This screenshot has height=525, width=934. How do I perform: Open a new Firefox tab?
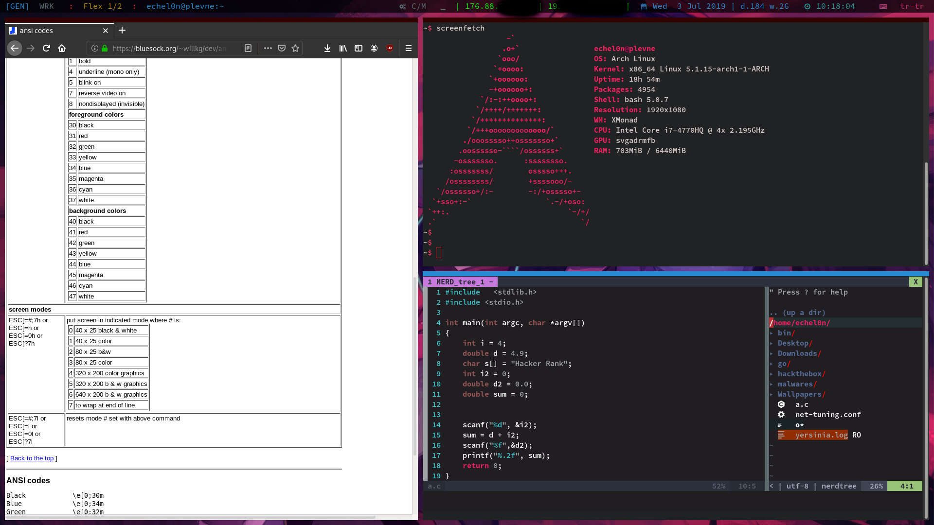click(122, 31)
